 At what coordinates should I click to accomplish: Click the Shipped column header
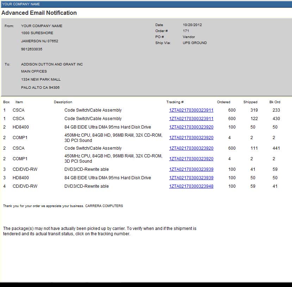click(x=250, y=102)
